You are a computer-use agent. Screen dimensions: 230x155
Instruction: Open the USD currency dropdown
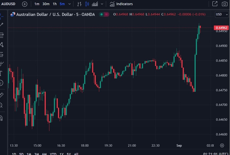(x=222, y=14)
